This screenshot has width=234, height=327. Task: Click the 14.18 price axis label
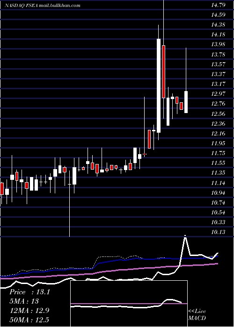pos(218,35)
